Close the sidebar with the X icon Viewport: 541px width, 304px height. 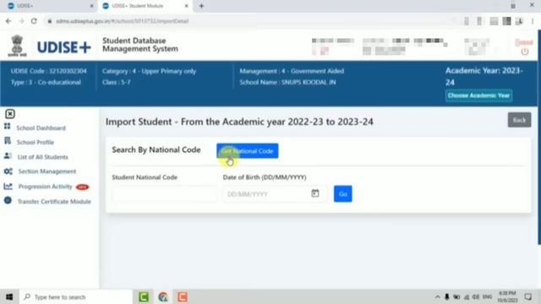click(x=10, y=114)
